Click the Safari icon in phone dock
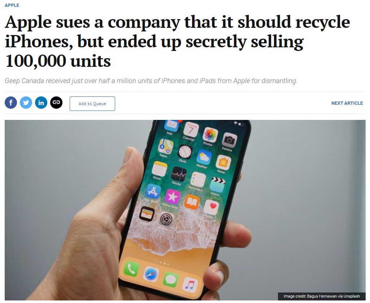The height and width of the screenshot is (303, 370). 151,274
